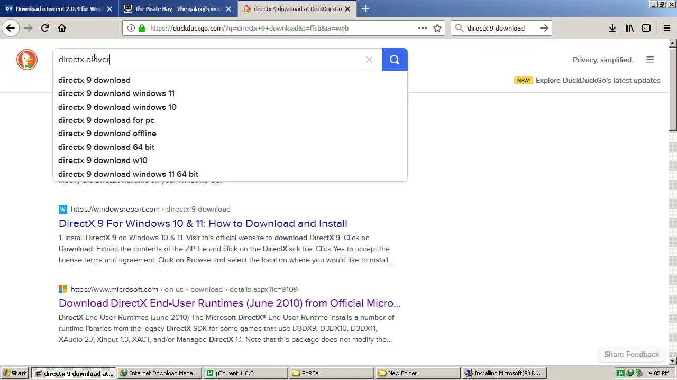Click the forward navigation arrow
The width and height of the screenshot is (677, 380).
(x=28, y=28)
